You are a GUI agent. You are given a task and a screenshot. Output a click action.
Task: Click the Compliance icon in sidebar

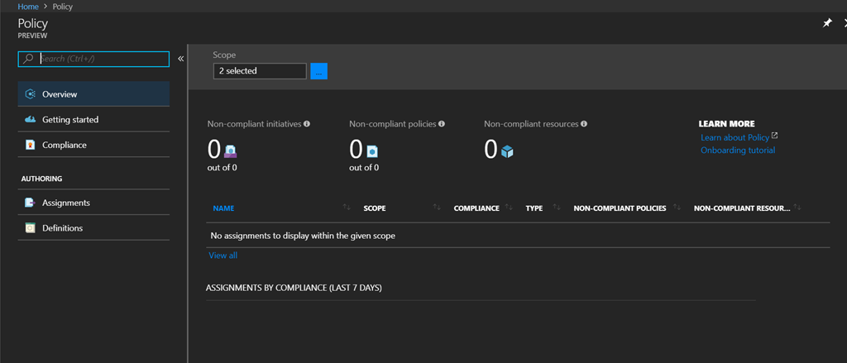click(x=31, y=145)
